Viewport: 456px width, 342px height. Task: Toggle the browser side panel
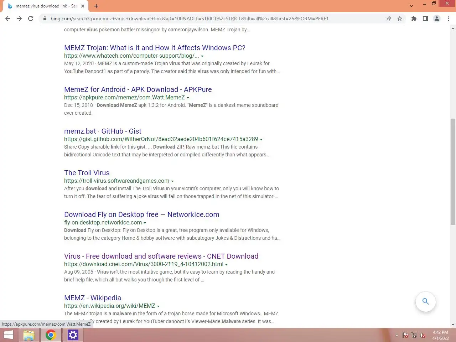[x=425, y=19]
